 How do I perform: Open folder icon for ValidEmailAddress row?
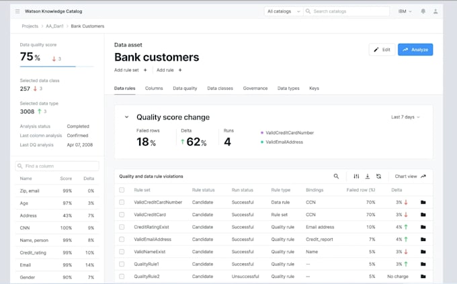pos(423,240)
